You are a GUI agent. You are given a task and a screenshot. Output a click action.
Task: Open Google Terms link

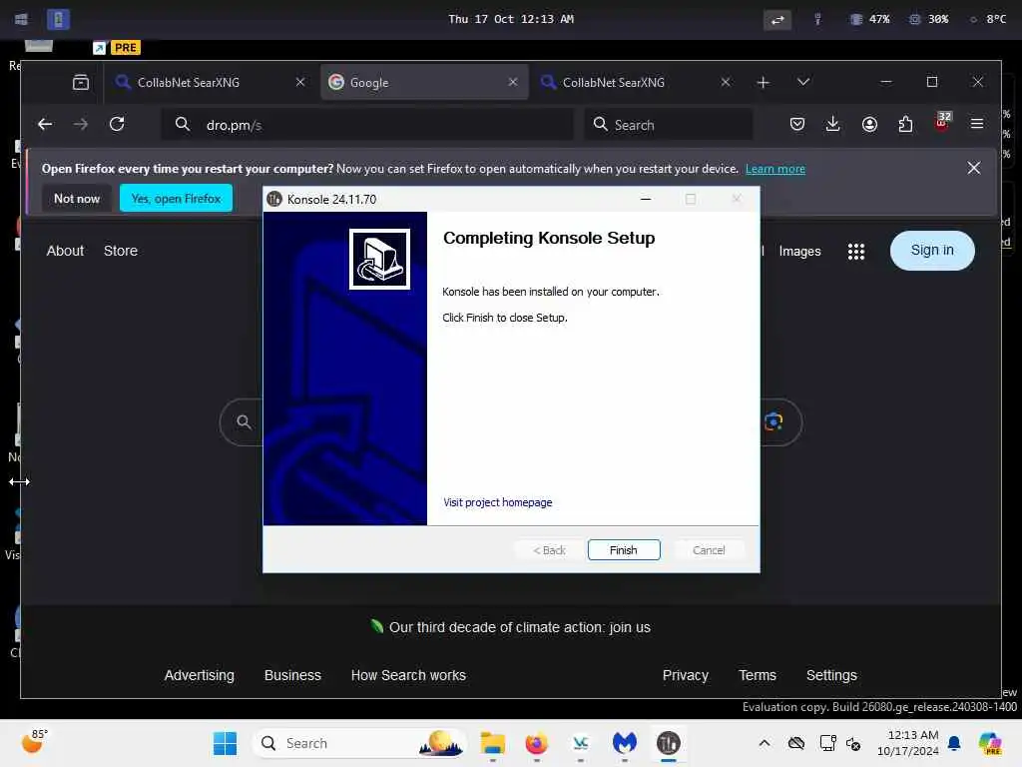[x=757, y=675]
